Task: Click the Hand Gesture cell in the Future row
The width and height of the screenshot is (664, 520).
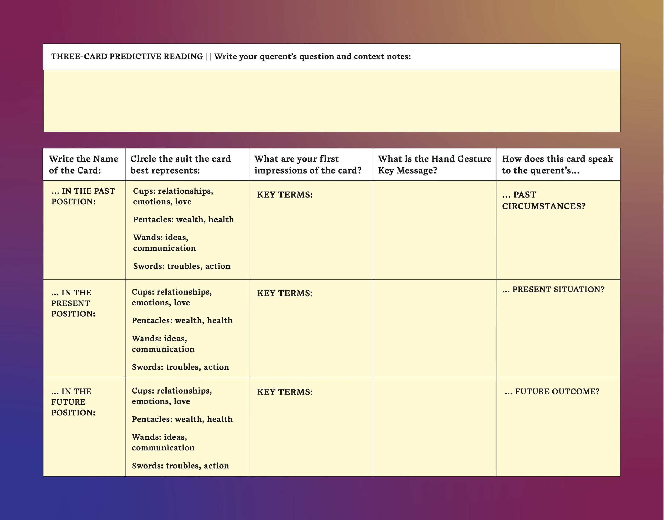Action: click(435, 427)
